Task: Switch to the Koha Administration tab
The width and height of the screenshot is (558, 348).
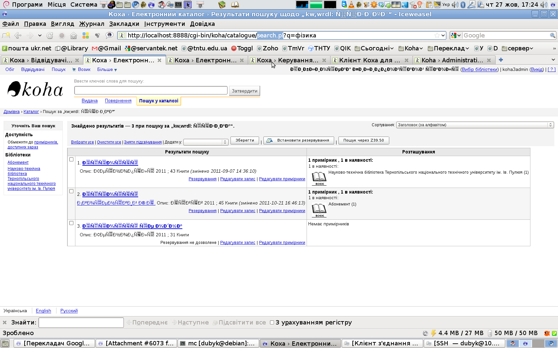Action: (452, 60)
